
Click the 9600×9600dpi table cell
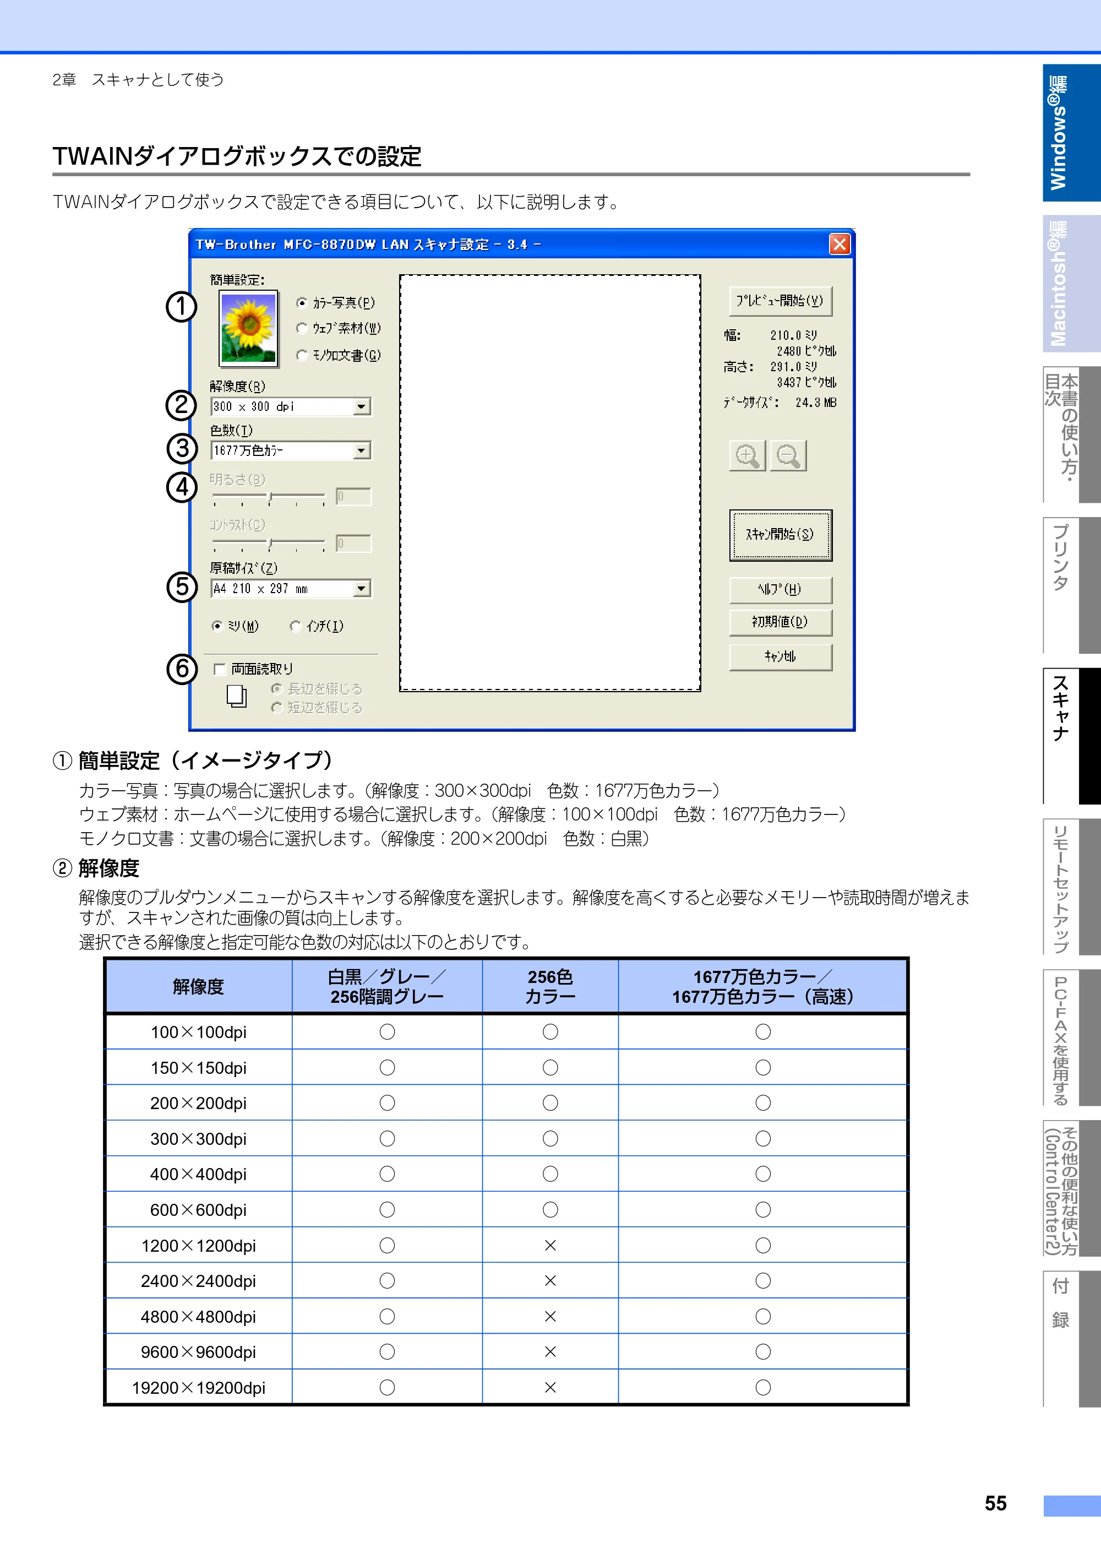pos(198,1352)
